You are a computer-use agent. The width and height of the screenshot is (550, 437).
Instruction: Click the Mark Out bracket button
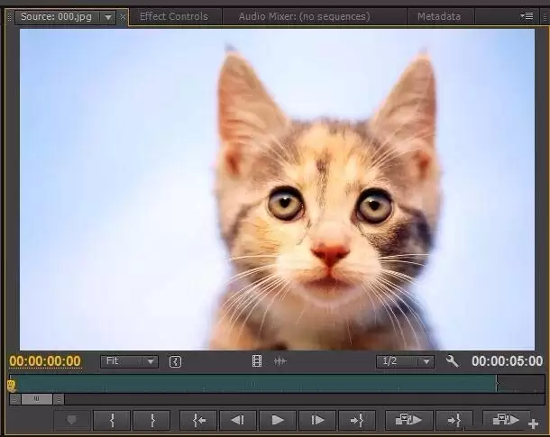click(x=151, y=420)
